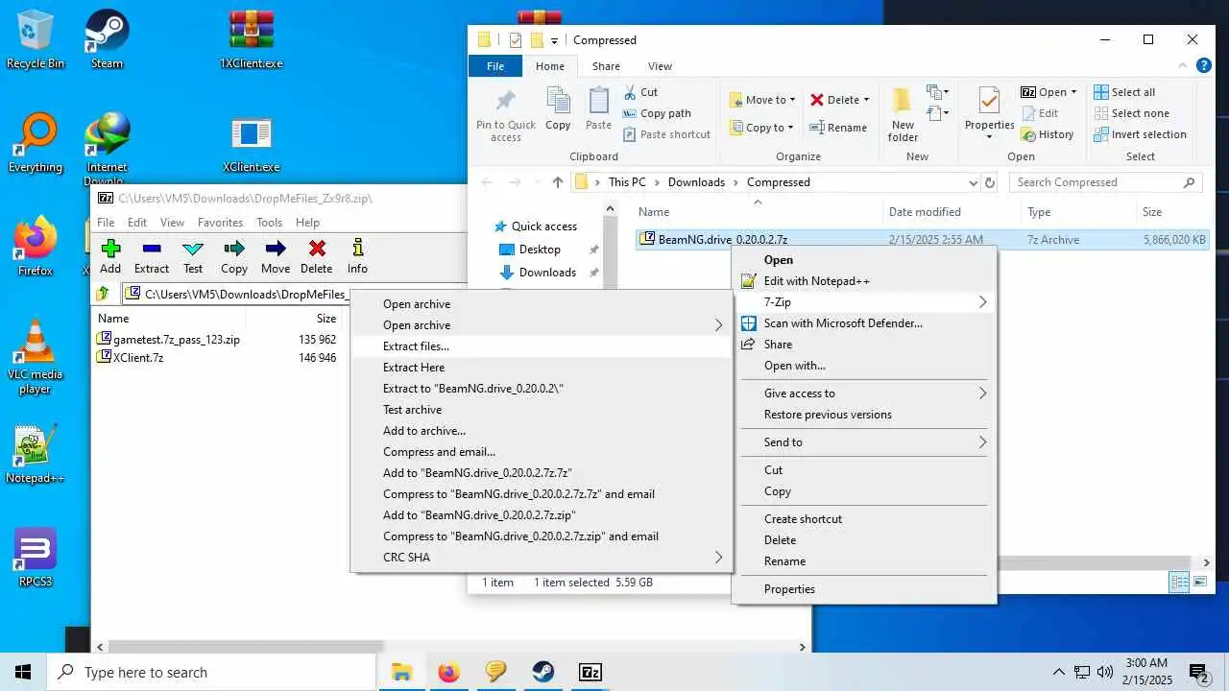The width and height of the screenshot is (1229, 691).
Task: Click the Copy arrow icon in 7-Zip toolbar
Action: pyautogui.click(x=234, y=250)
